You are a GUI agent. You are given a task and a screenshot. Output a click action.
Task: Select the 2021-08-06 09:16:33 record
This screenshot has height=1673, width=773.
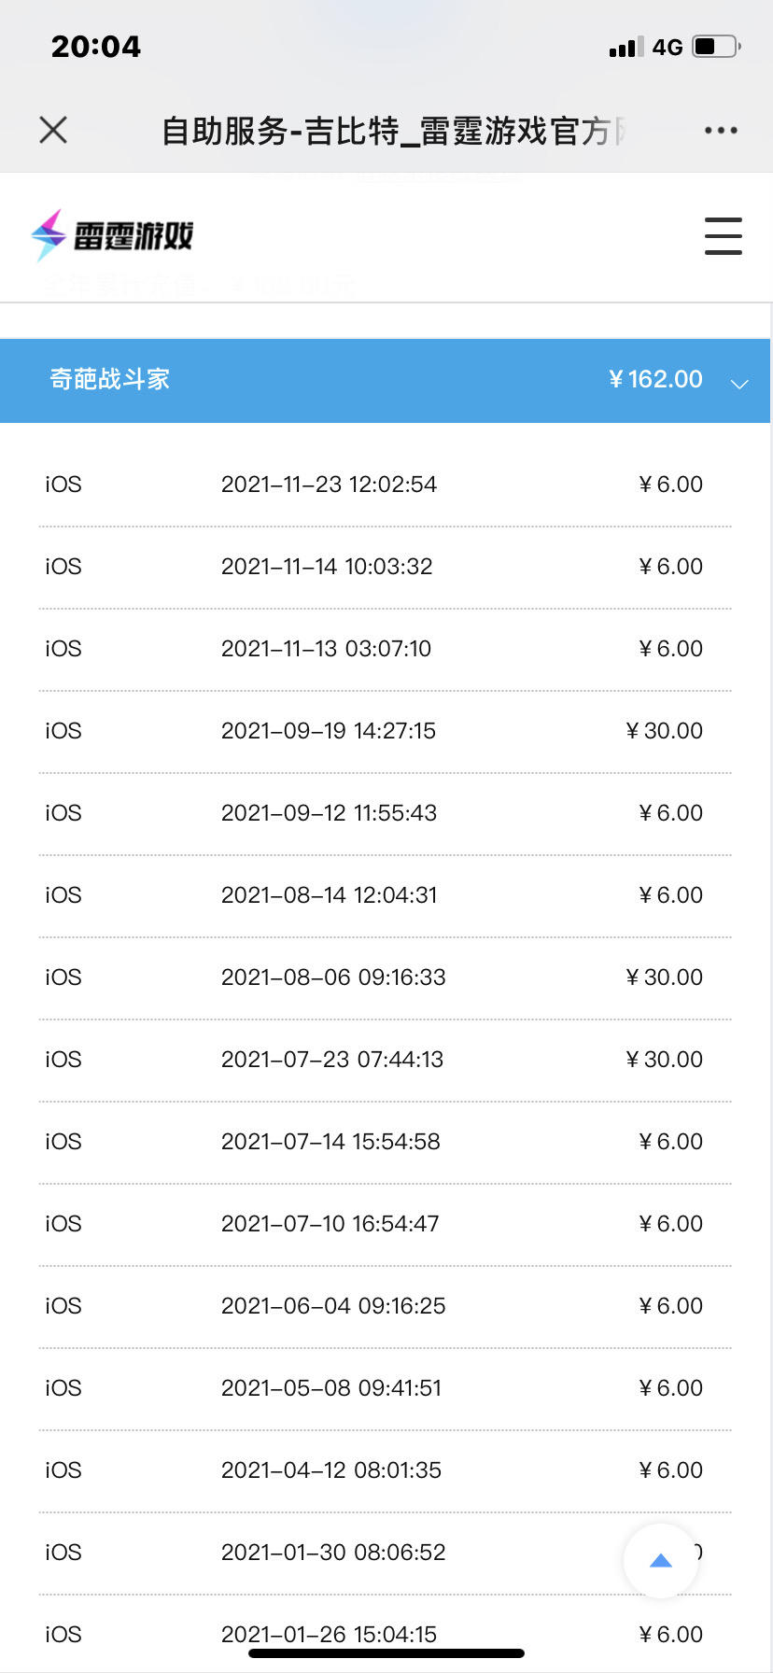[x=385, y=977]
